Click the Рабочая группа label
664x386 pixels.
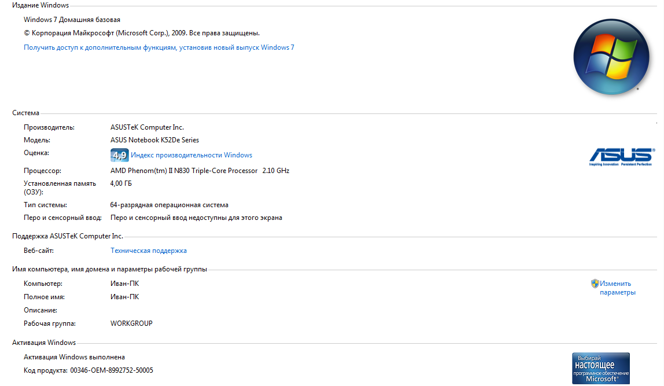pyautogui.click(x=50, y=323)
